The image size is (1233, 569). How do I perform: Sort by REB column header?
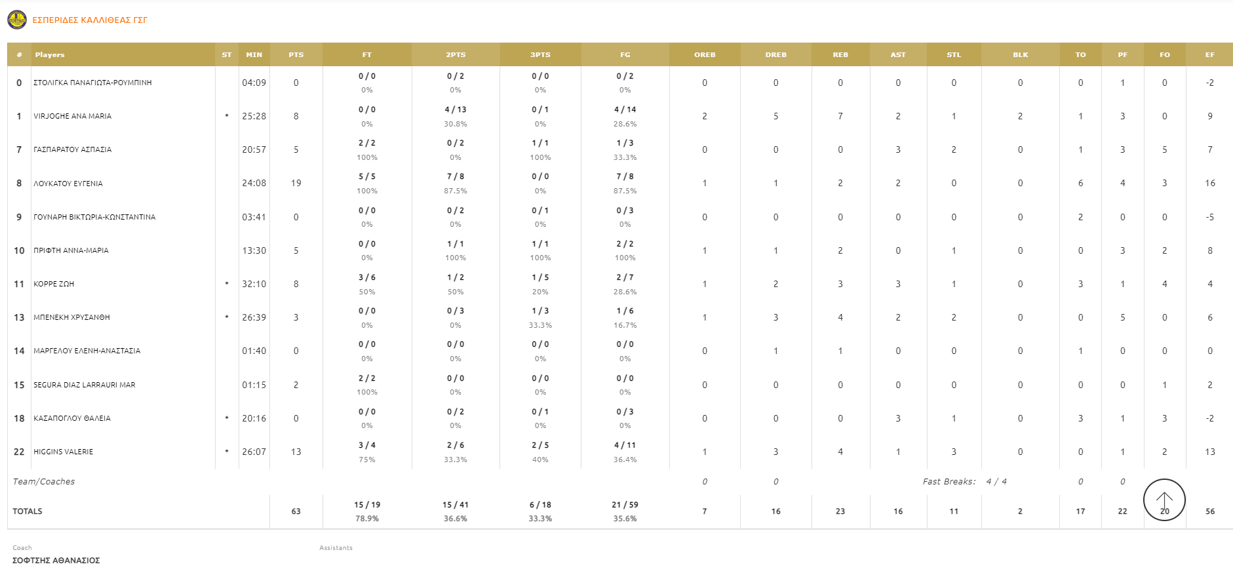(x=840, y=55)
